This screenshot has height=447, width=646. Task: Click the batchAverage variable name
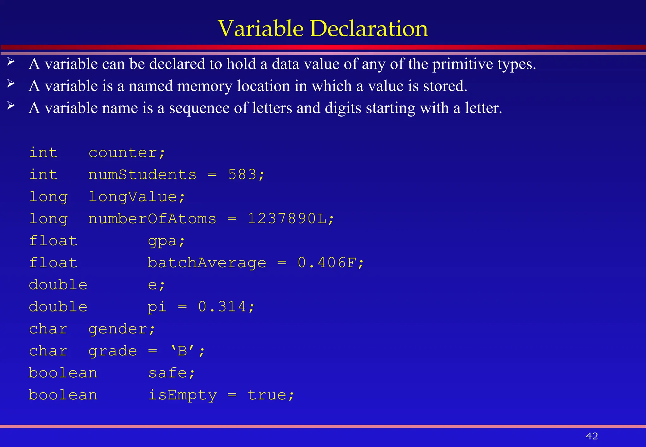click(x=207, y=263)
